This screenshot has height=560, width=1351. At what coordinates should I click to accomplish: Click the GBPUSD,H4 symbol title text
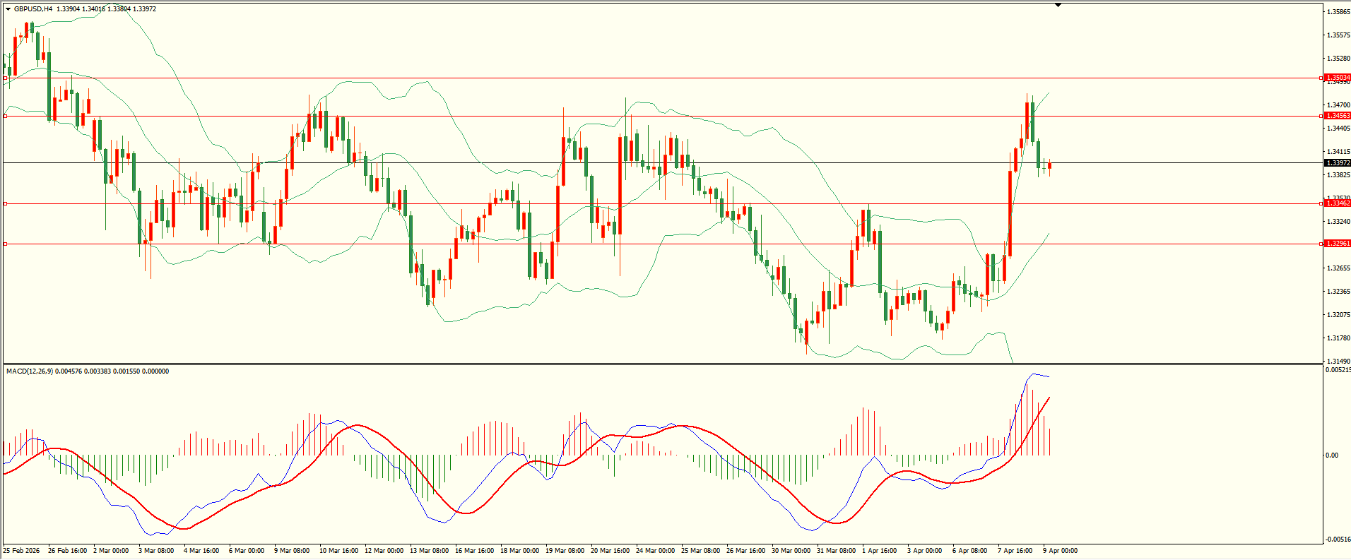pyautogui.click(x=33, y=9)
